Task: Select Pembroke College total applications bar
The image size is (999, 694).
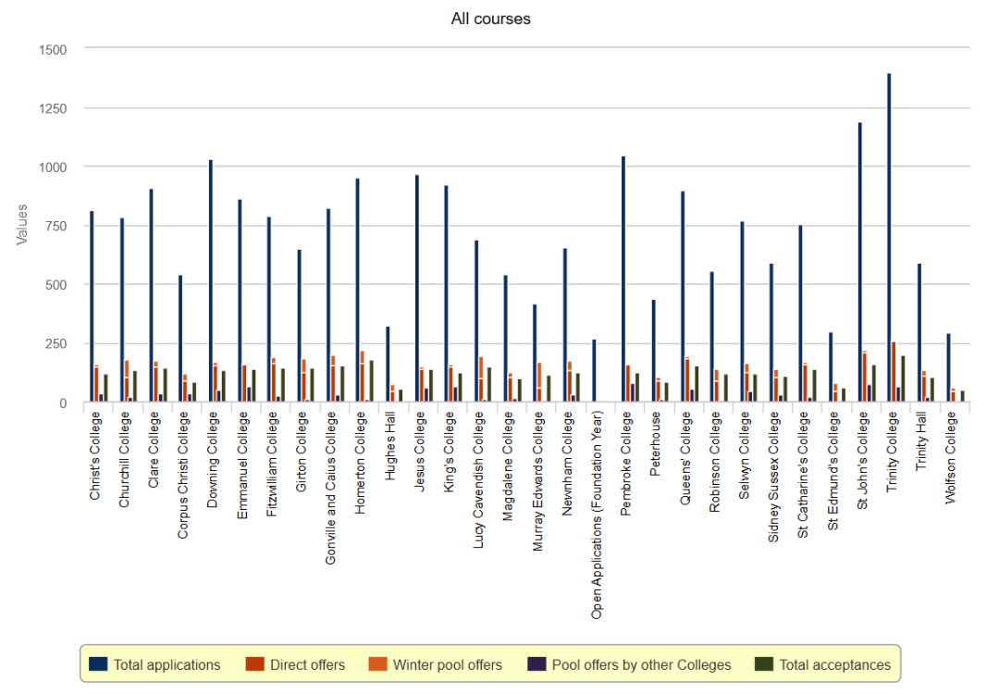Action: (x=623, y=279)
